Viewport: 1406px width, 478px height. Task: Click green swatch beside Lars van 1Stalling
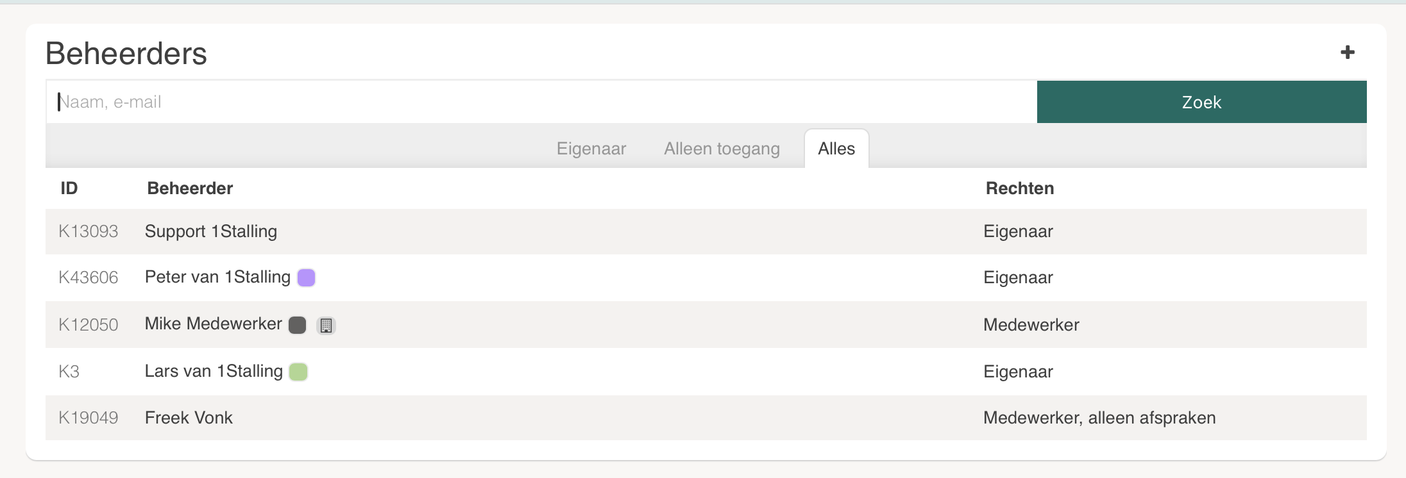pos(298,372)
